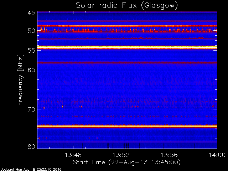Image resolution: width=228 pixels, height=171 pixels.
Task: Click the bright yellow band near 75 MHz
Action: [127, 126]
